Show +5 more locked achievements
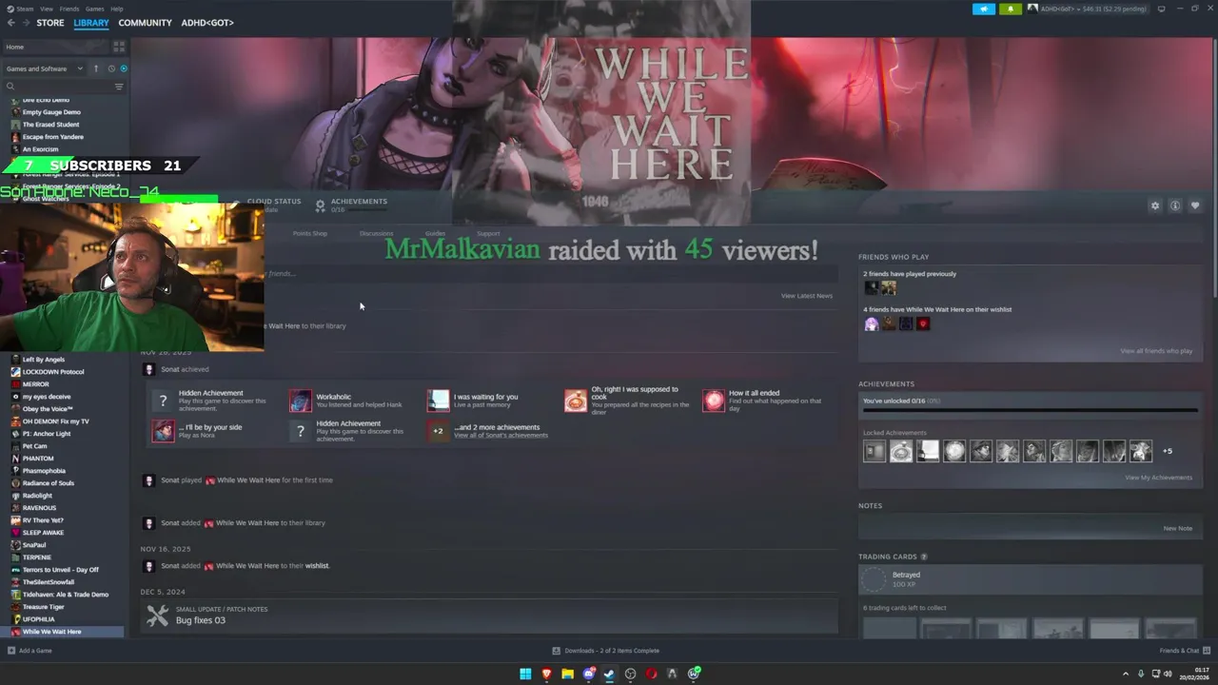The height and width of the screenshot is (685, 1218). click(x=1168, y=451)
